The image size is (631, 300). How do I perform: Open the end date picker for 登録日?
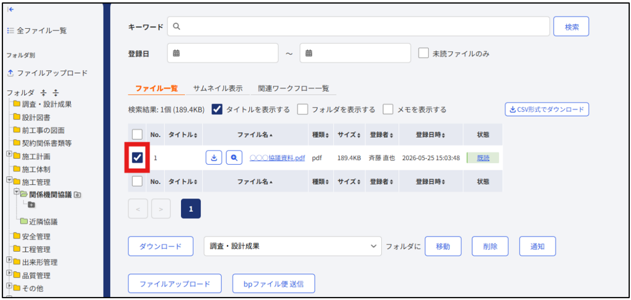355,53
